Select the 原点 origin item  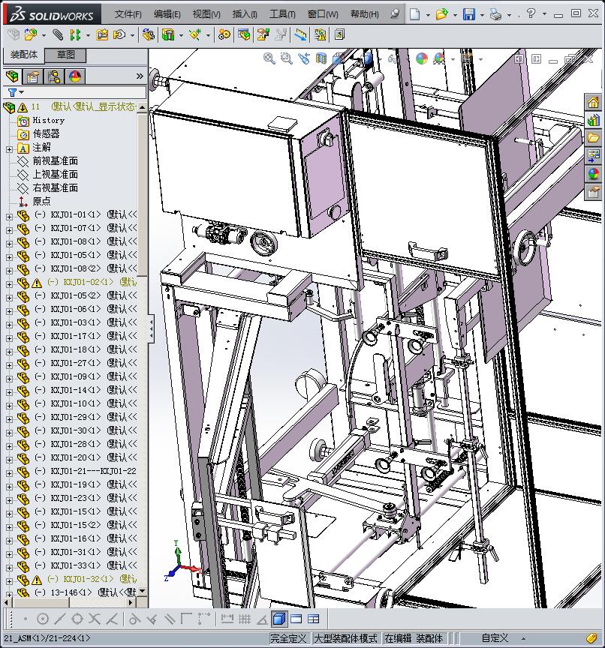42,201
